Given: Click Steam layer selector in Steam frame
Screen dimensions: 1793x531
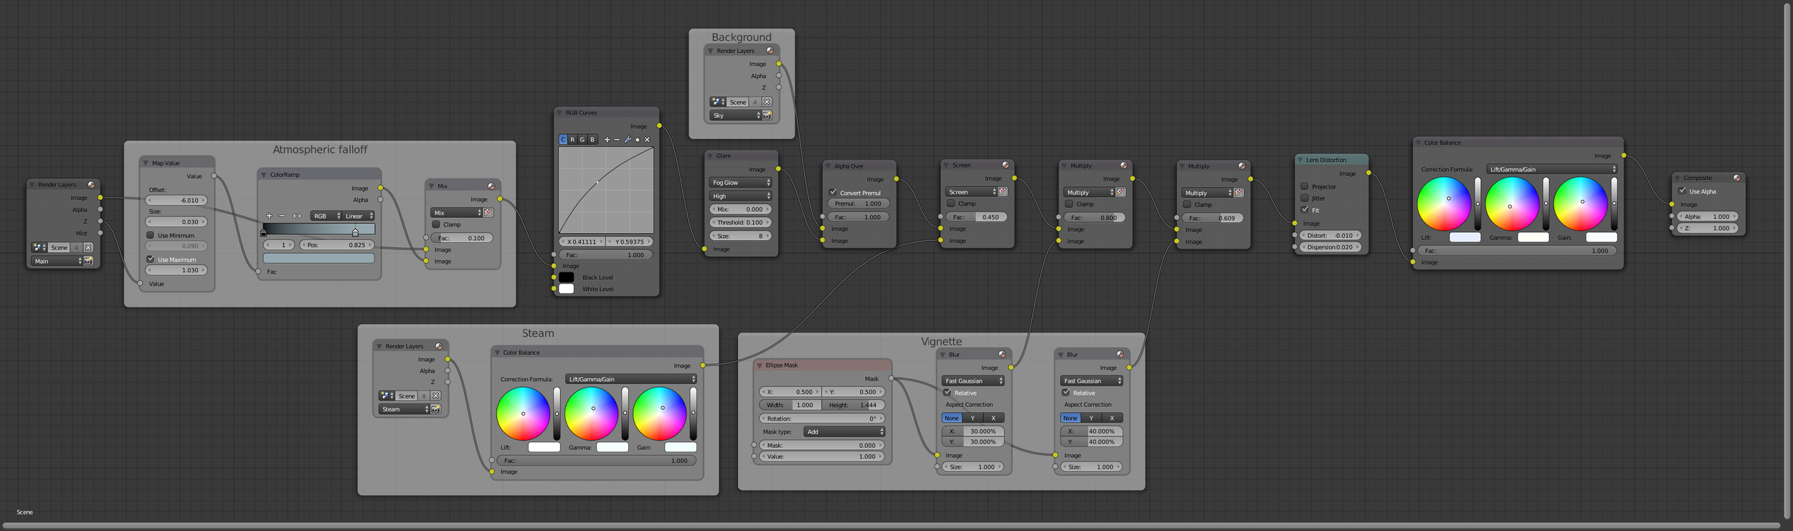Looking at the screenshot, I should click(x=405, y=409).
